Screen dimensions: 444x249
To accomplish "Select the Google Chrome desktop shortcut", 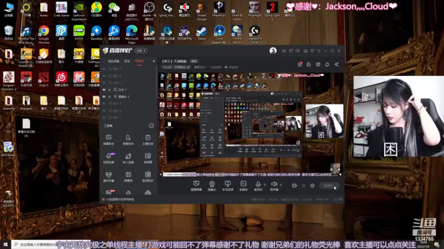I will (x=44, y=34).
